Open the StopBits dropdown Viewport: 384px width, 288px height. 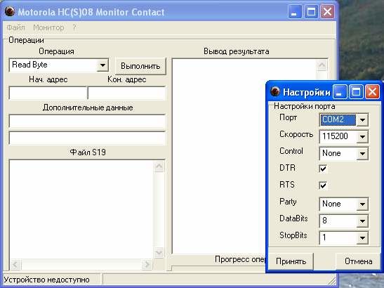(362, 237)
